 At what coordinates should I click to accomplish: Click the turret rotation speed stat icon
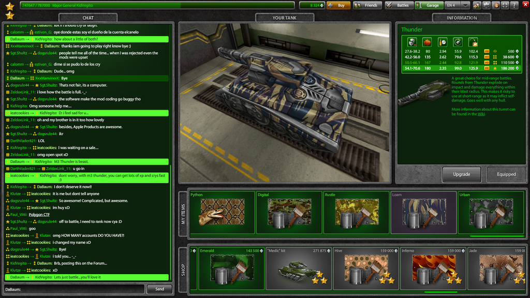(458, 42)
